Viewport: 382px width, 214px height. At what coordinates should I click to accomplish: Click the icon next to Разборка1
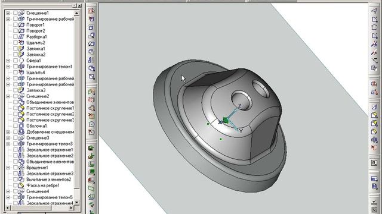(x=21, y=37)
